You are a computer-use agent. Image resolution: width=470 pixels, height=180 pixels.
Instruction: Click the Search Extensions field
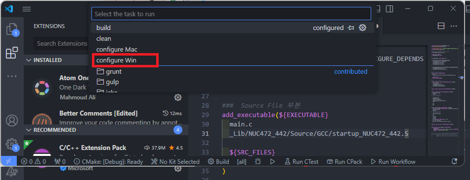61,44
